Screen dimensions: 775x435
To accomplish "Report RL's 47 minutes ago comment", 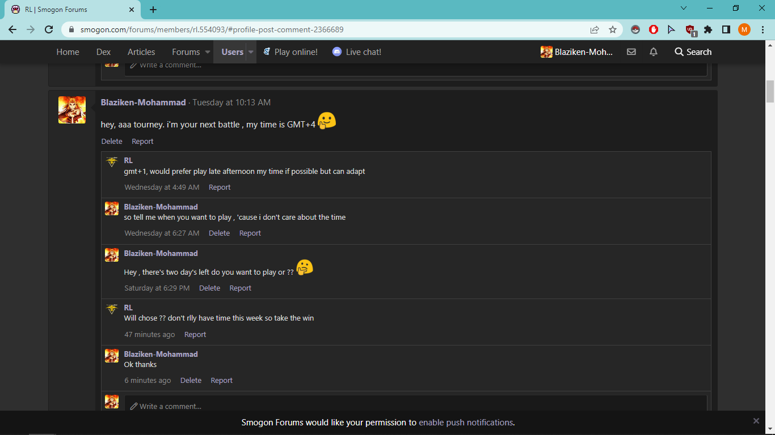I will click(195, 335).
